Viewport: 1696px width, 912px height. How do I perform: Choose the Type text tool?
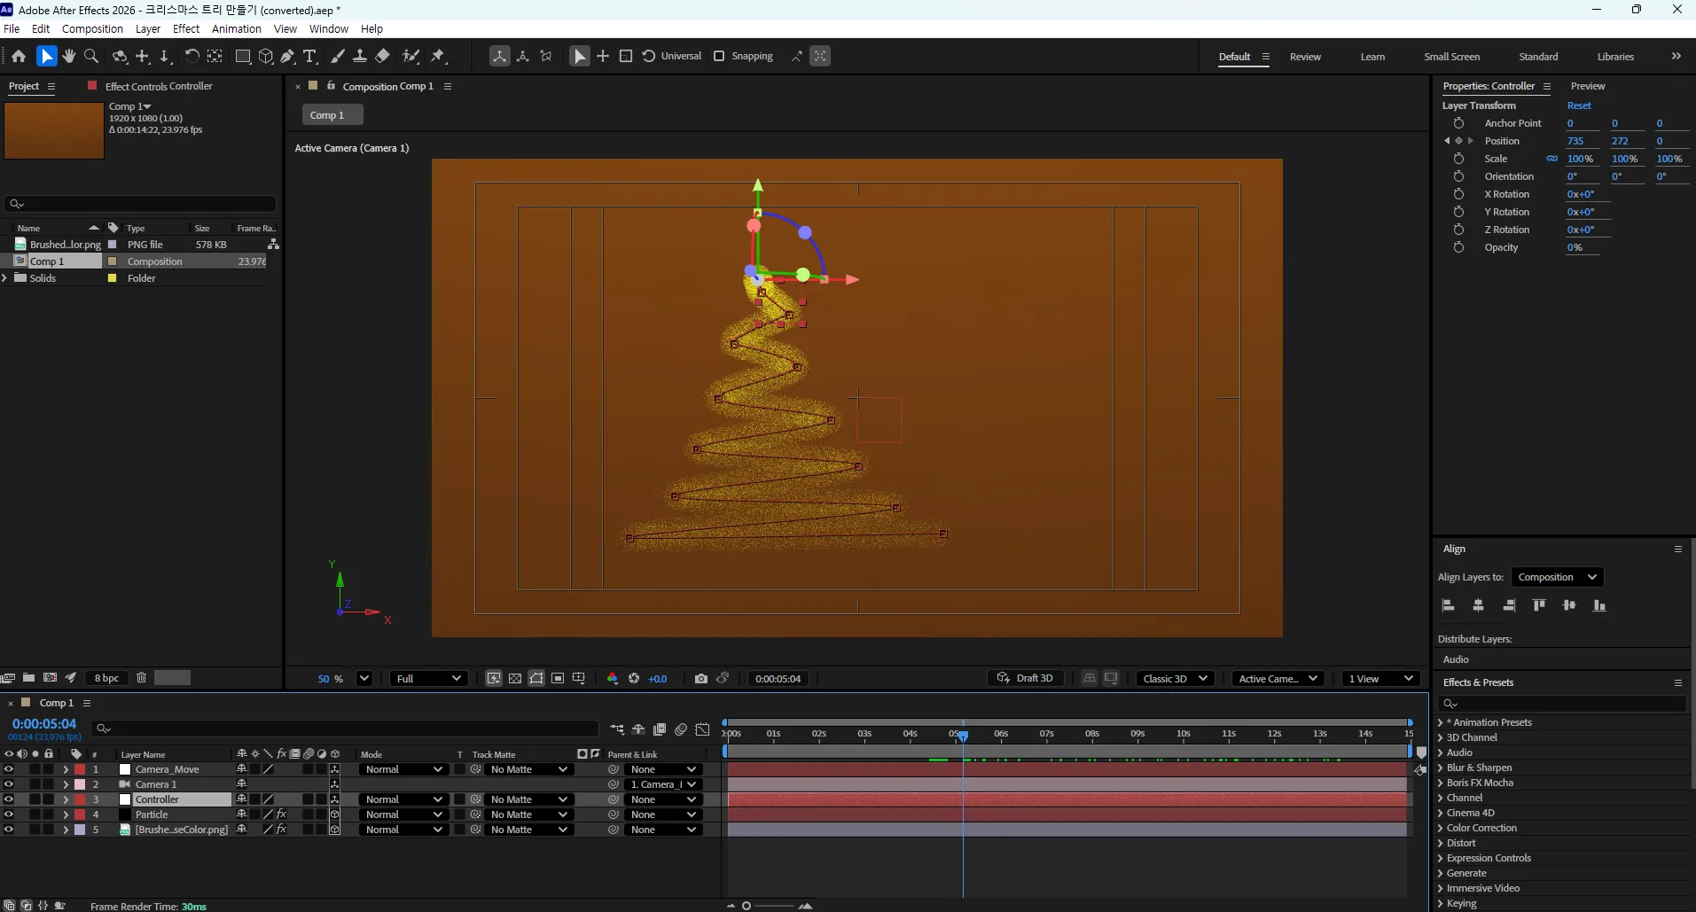point(309,56)
